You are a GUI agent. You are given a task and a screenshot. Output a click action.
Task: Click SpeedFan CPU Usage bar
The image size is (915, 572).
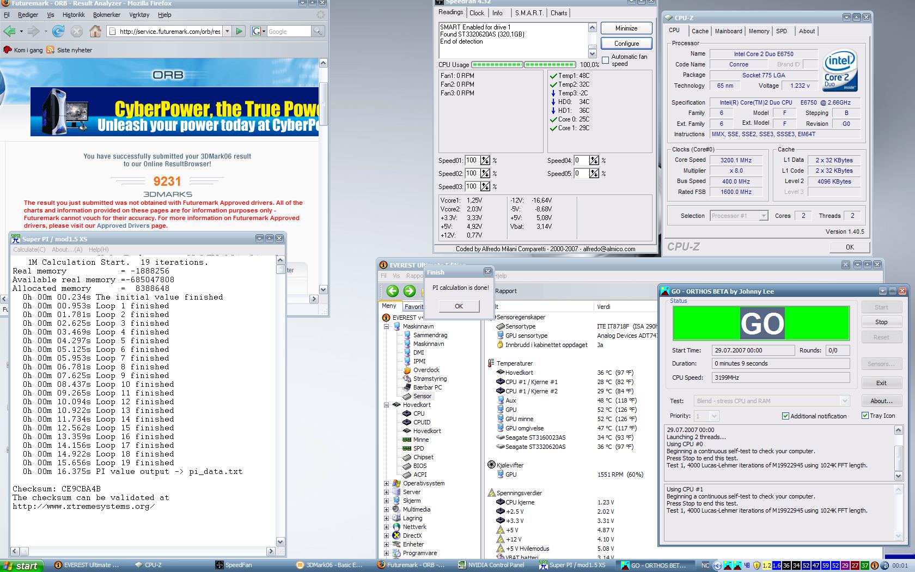tap(524, 64)
